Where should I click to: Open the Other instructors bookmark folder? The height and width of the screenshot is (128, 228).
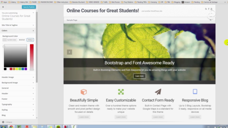[x=61, y=2]
